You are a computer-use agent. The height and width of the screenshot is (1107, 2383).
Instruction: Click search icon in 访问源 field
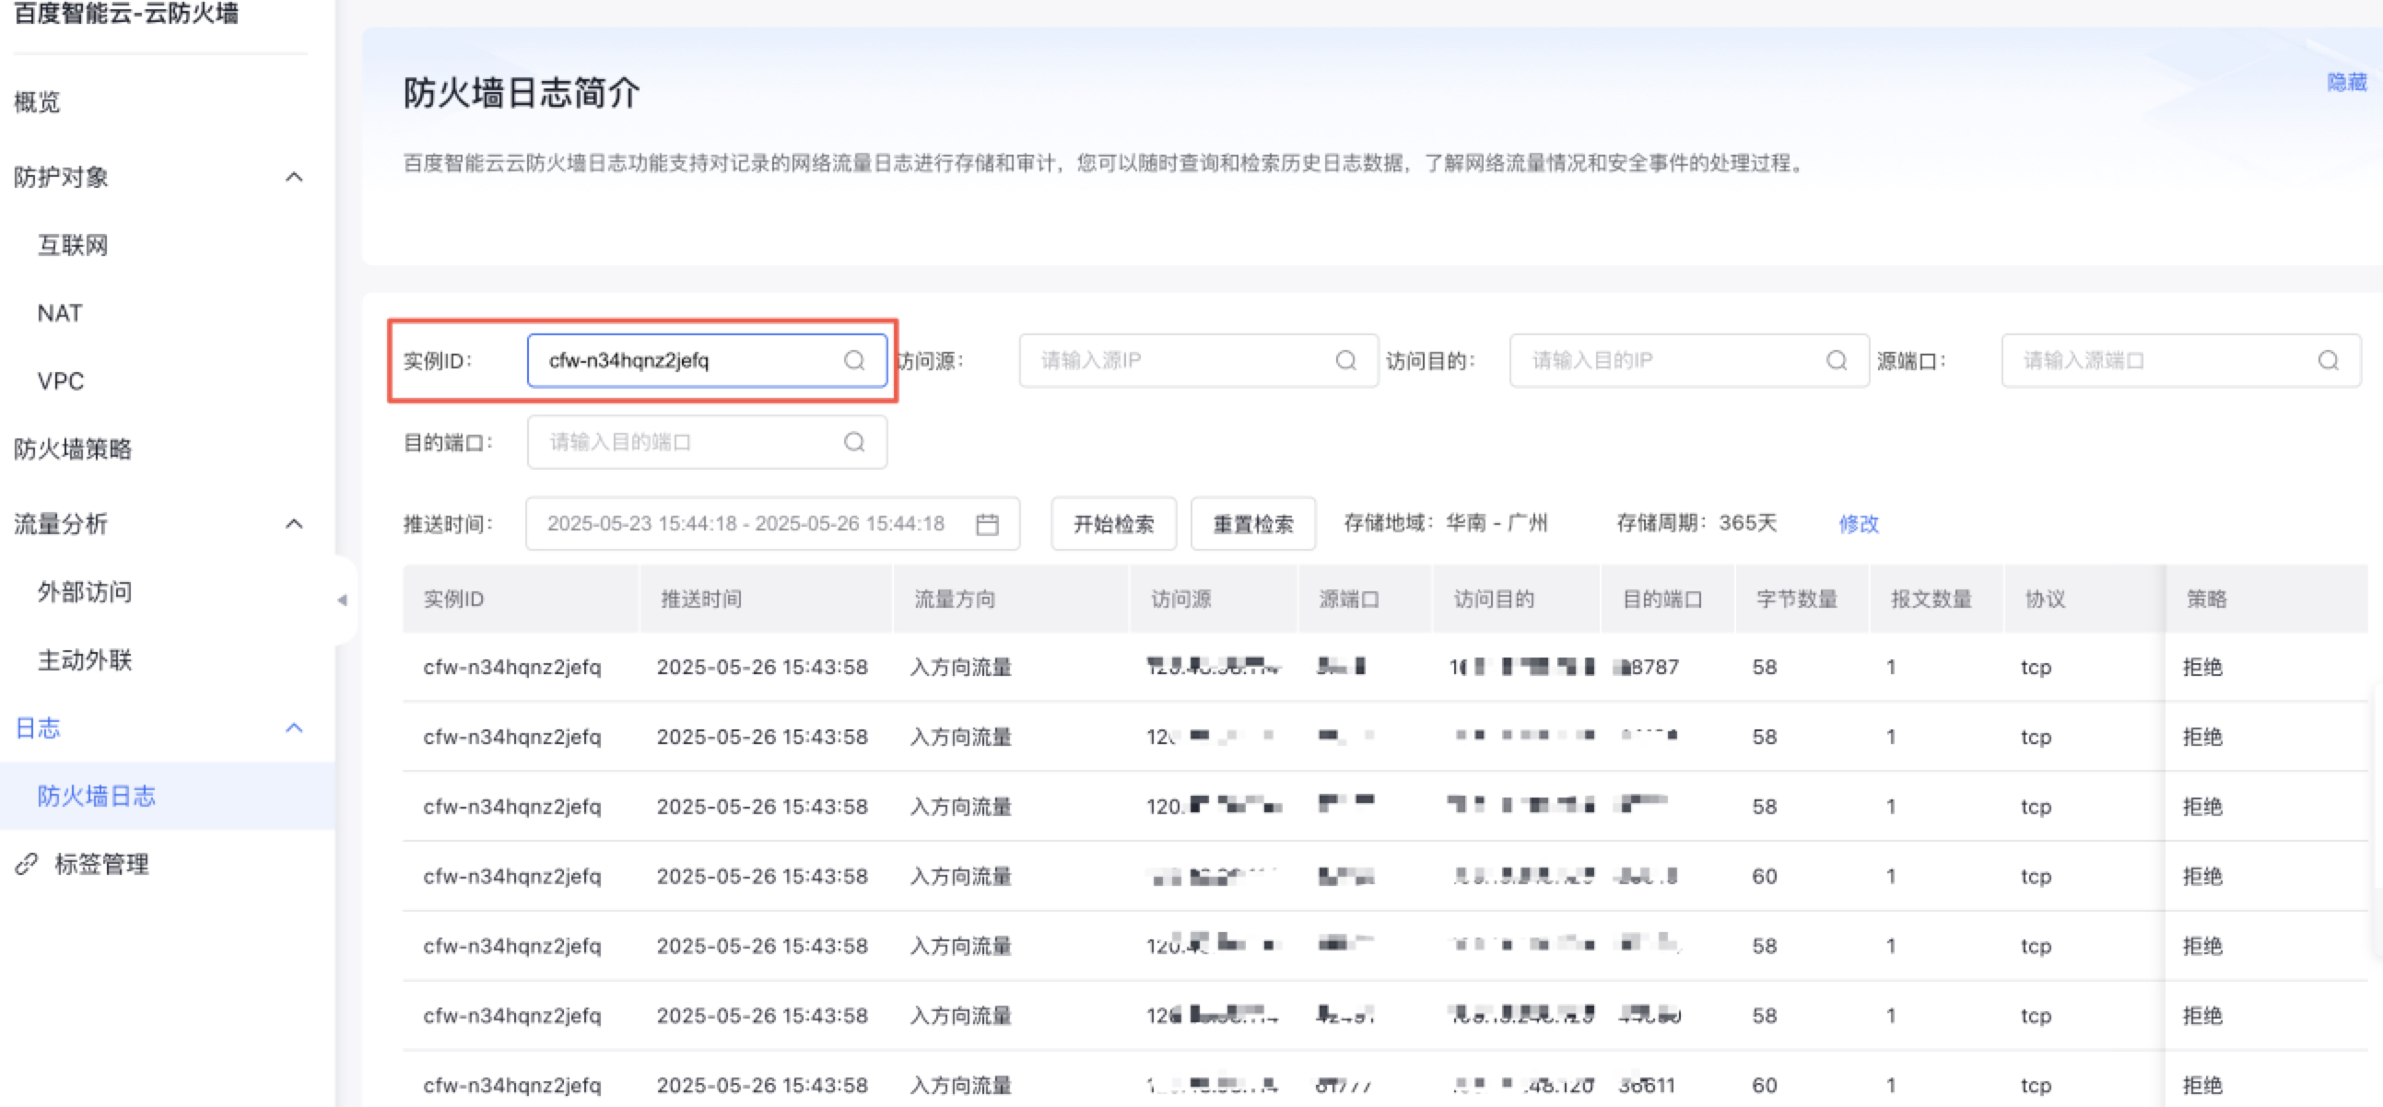[x=1346, y=360]
